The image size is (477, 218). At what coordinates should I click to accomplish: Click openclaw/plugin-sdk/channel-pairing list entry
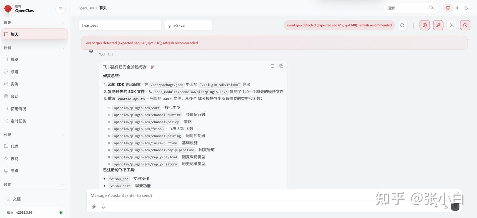pos(147,136)
